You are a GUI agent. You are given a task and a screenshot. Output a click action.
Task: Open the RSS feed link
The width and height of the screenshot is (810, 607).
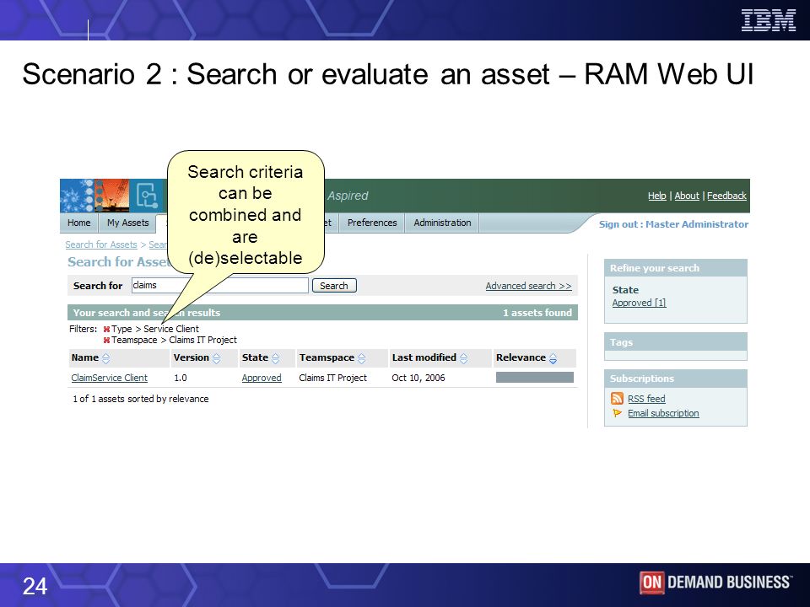click(646, 399)
